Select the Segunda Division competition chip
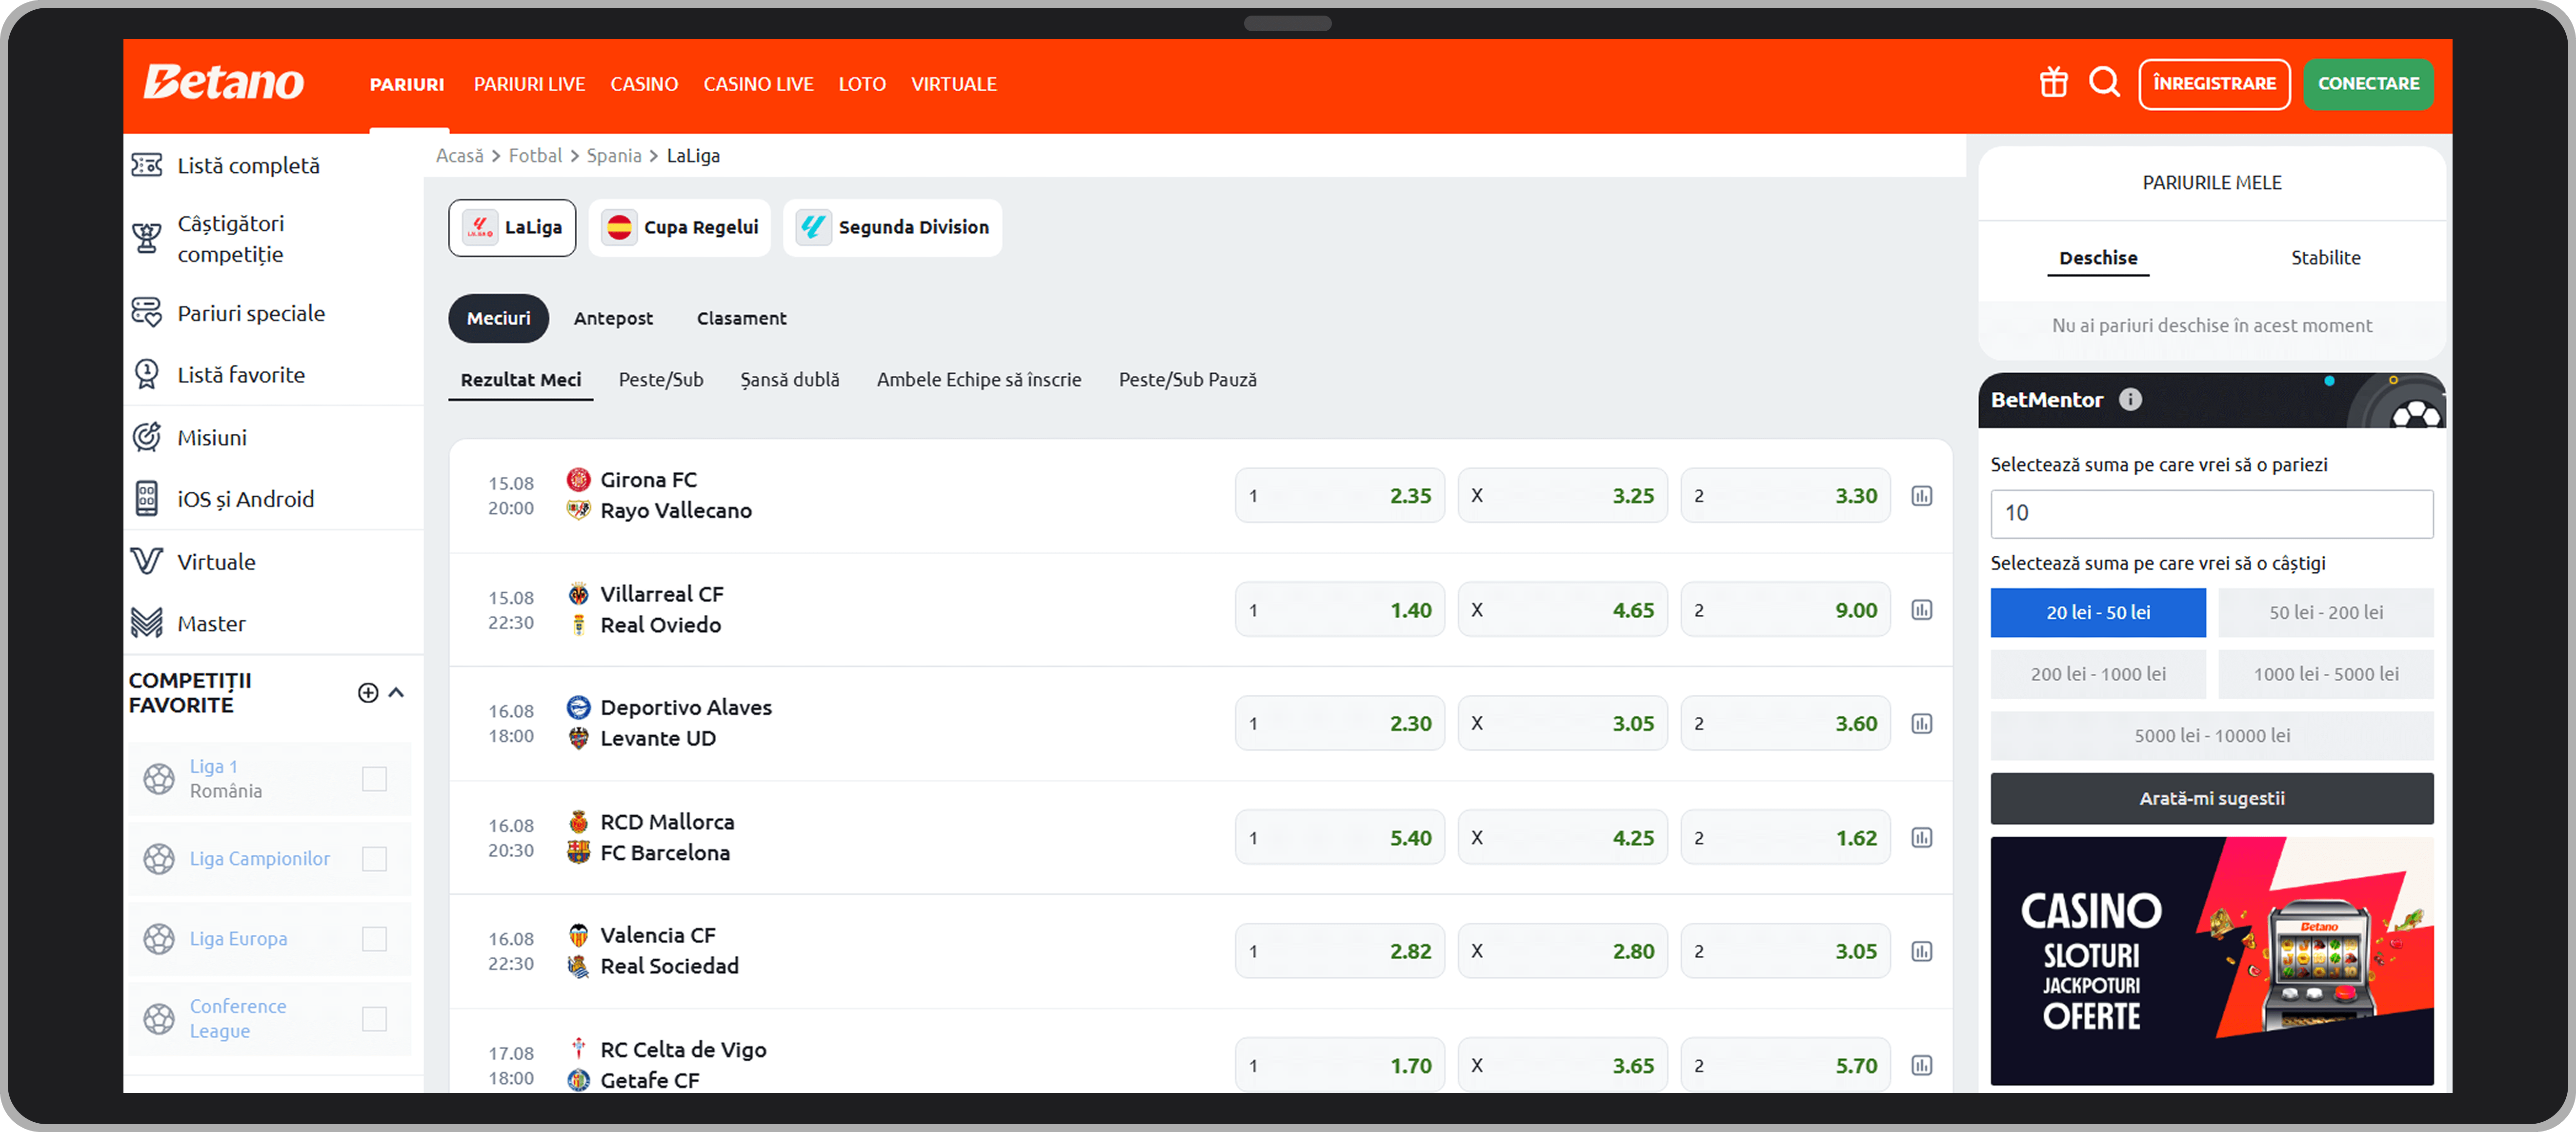Screen dimensions: 2576x1132 pos(893,228)
